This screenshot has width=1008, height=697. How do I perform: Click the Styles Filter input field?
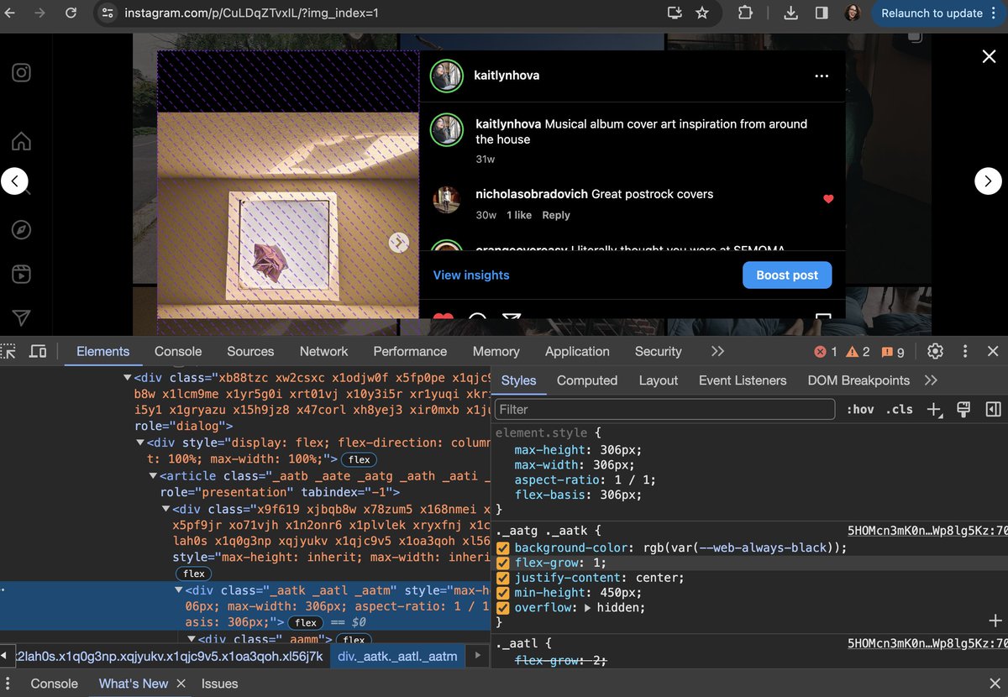pyautogui.click(x=664, y=409)
